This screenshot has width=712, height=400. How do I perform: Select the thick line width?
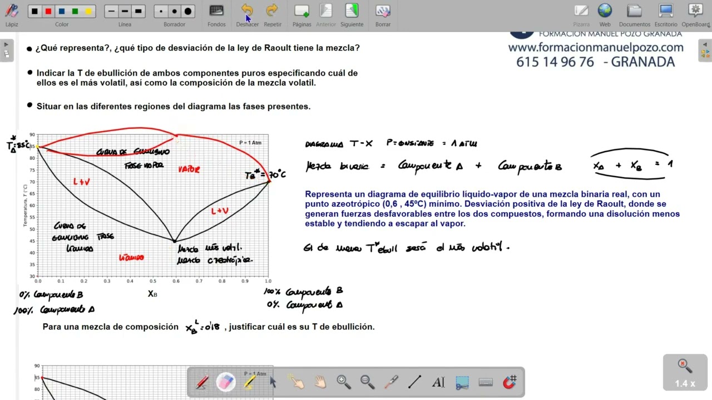(139, 11)
